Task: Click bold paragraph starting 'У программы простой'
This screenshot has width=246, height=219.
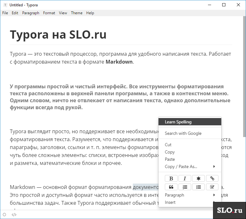Action: pyautogui.click(x=120, y=97)
